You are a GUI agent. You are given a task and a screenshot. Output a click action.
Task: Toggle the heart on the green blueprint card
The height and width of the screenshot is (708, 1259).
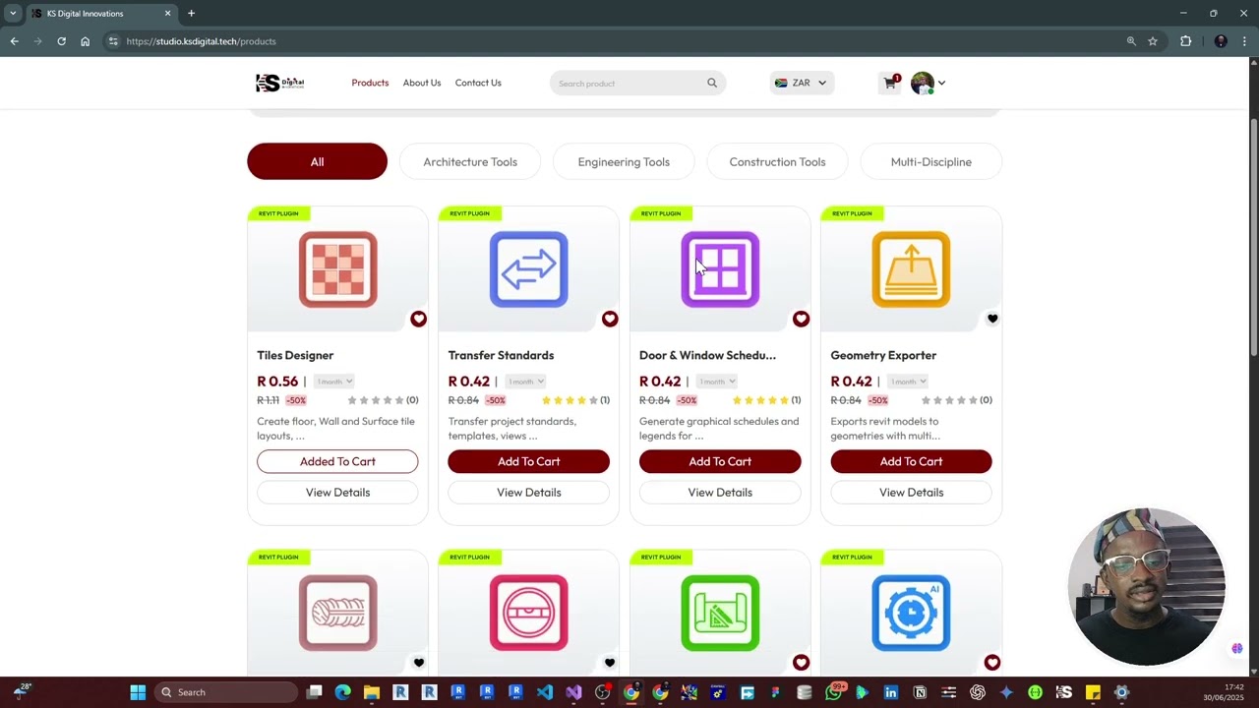tap(801, 663)
